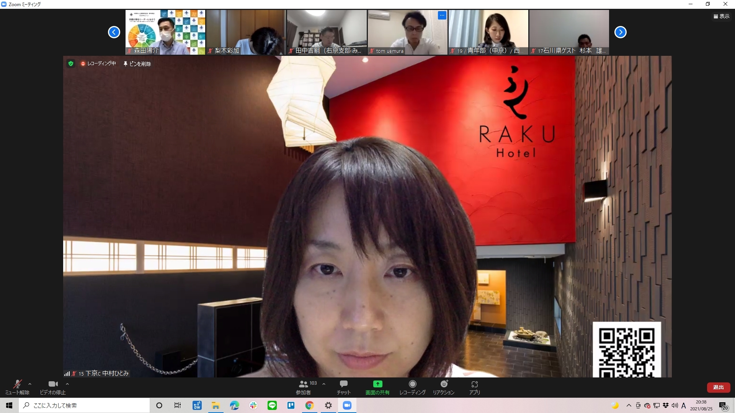Open LINE from taskbar
Screen dimensions: 735x413
[x=272, y=405]
